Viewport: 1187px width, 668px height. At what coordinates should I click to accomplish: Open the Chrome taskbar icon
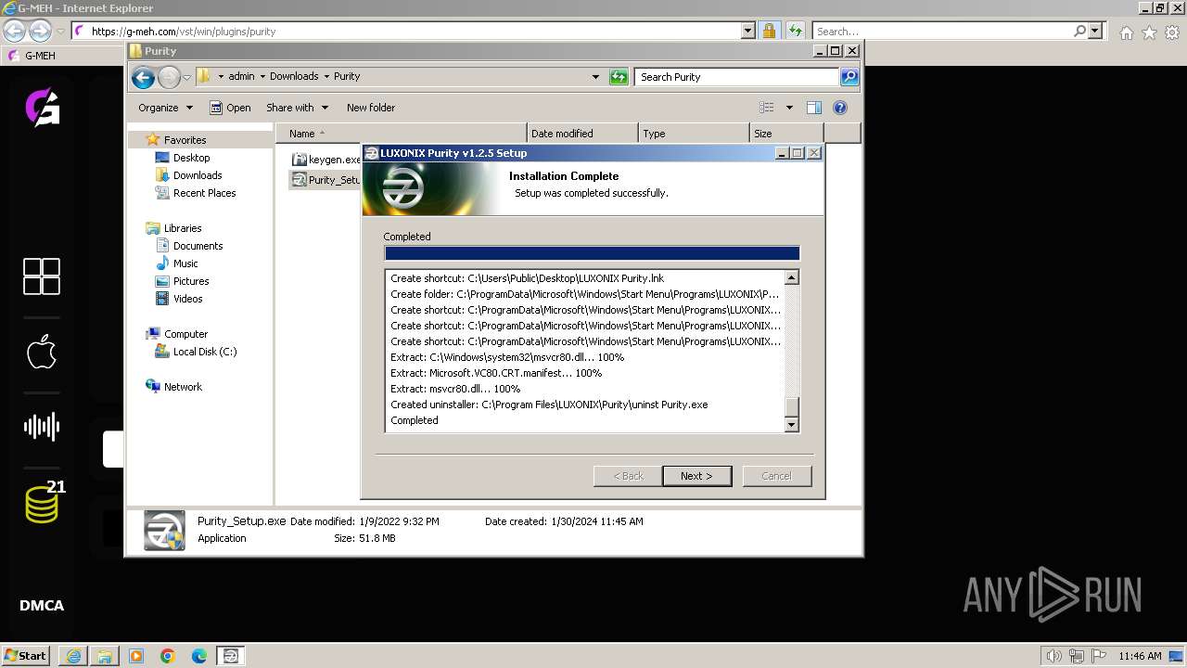coord(168,656)
